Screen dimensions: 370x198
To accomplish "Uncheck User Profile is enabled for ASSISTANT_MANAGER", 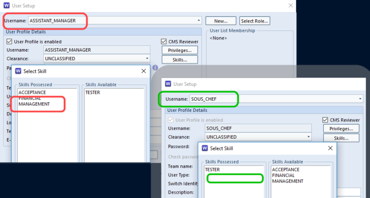I will coord(10,42).
